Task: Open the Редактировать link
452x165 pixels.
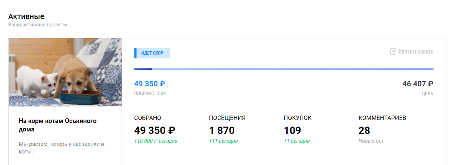Action: [416, 51]
